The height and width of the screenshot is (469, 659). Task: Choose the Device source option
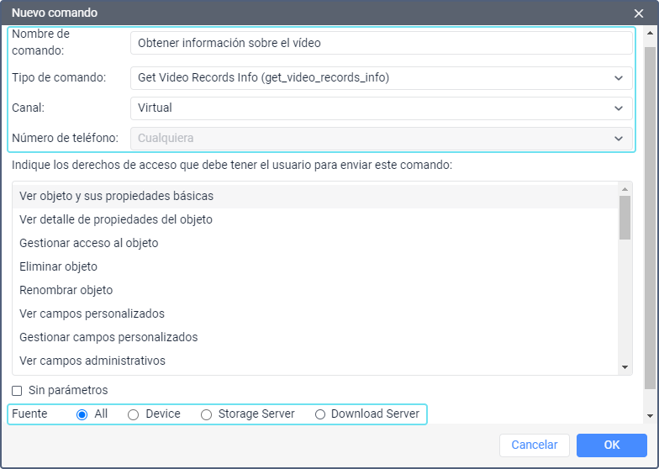[134, 414]
